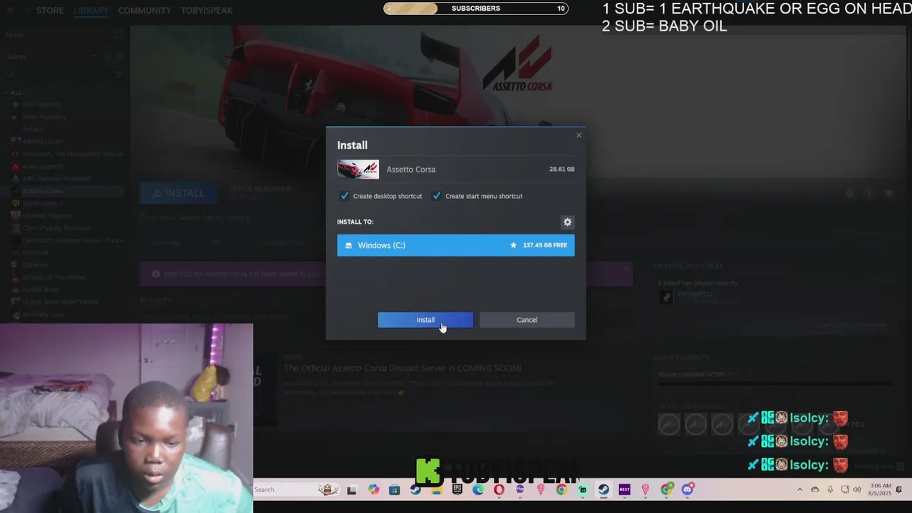912x513 pixels.
Task: Select Alien: Isolation in library list
Action: (43, 117)
